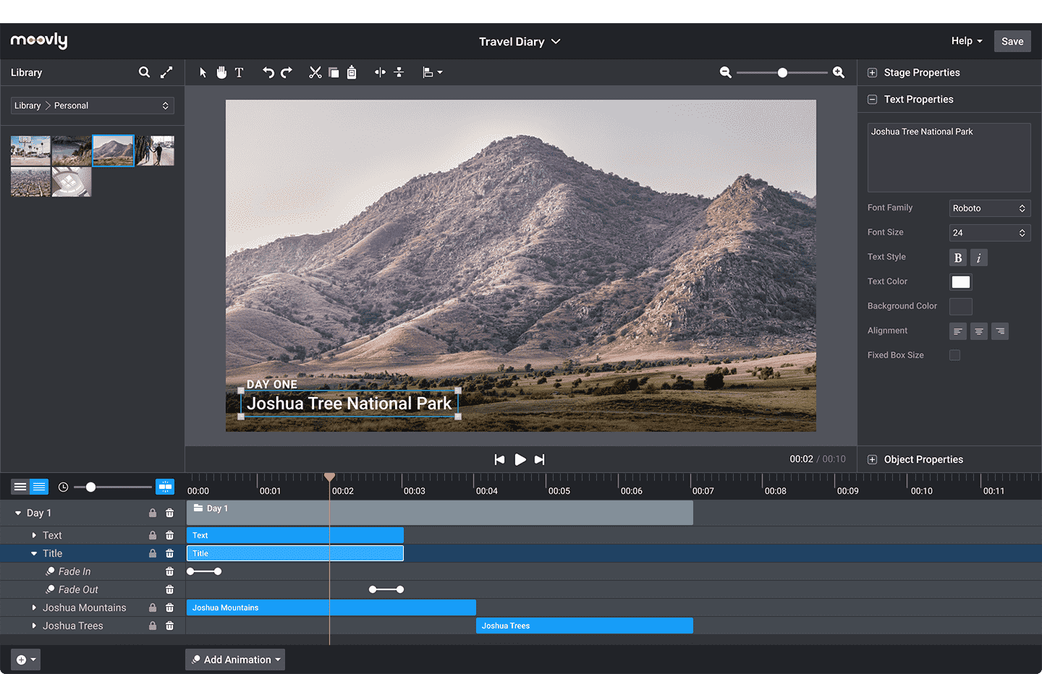Open the Library search icon
Image resolution: width=1042 pixels, height=674 pixels.
tap(144, 72)
